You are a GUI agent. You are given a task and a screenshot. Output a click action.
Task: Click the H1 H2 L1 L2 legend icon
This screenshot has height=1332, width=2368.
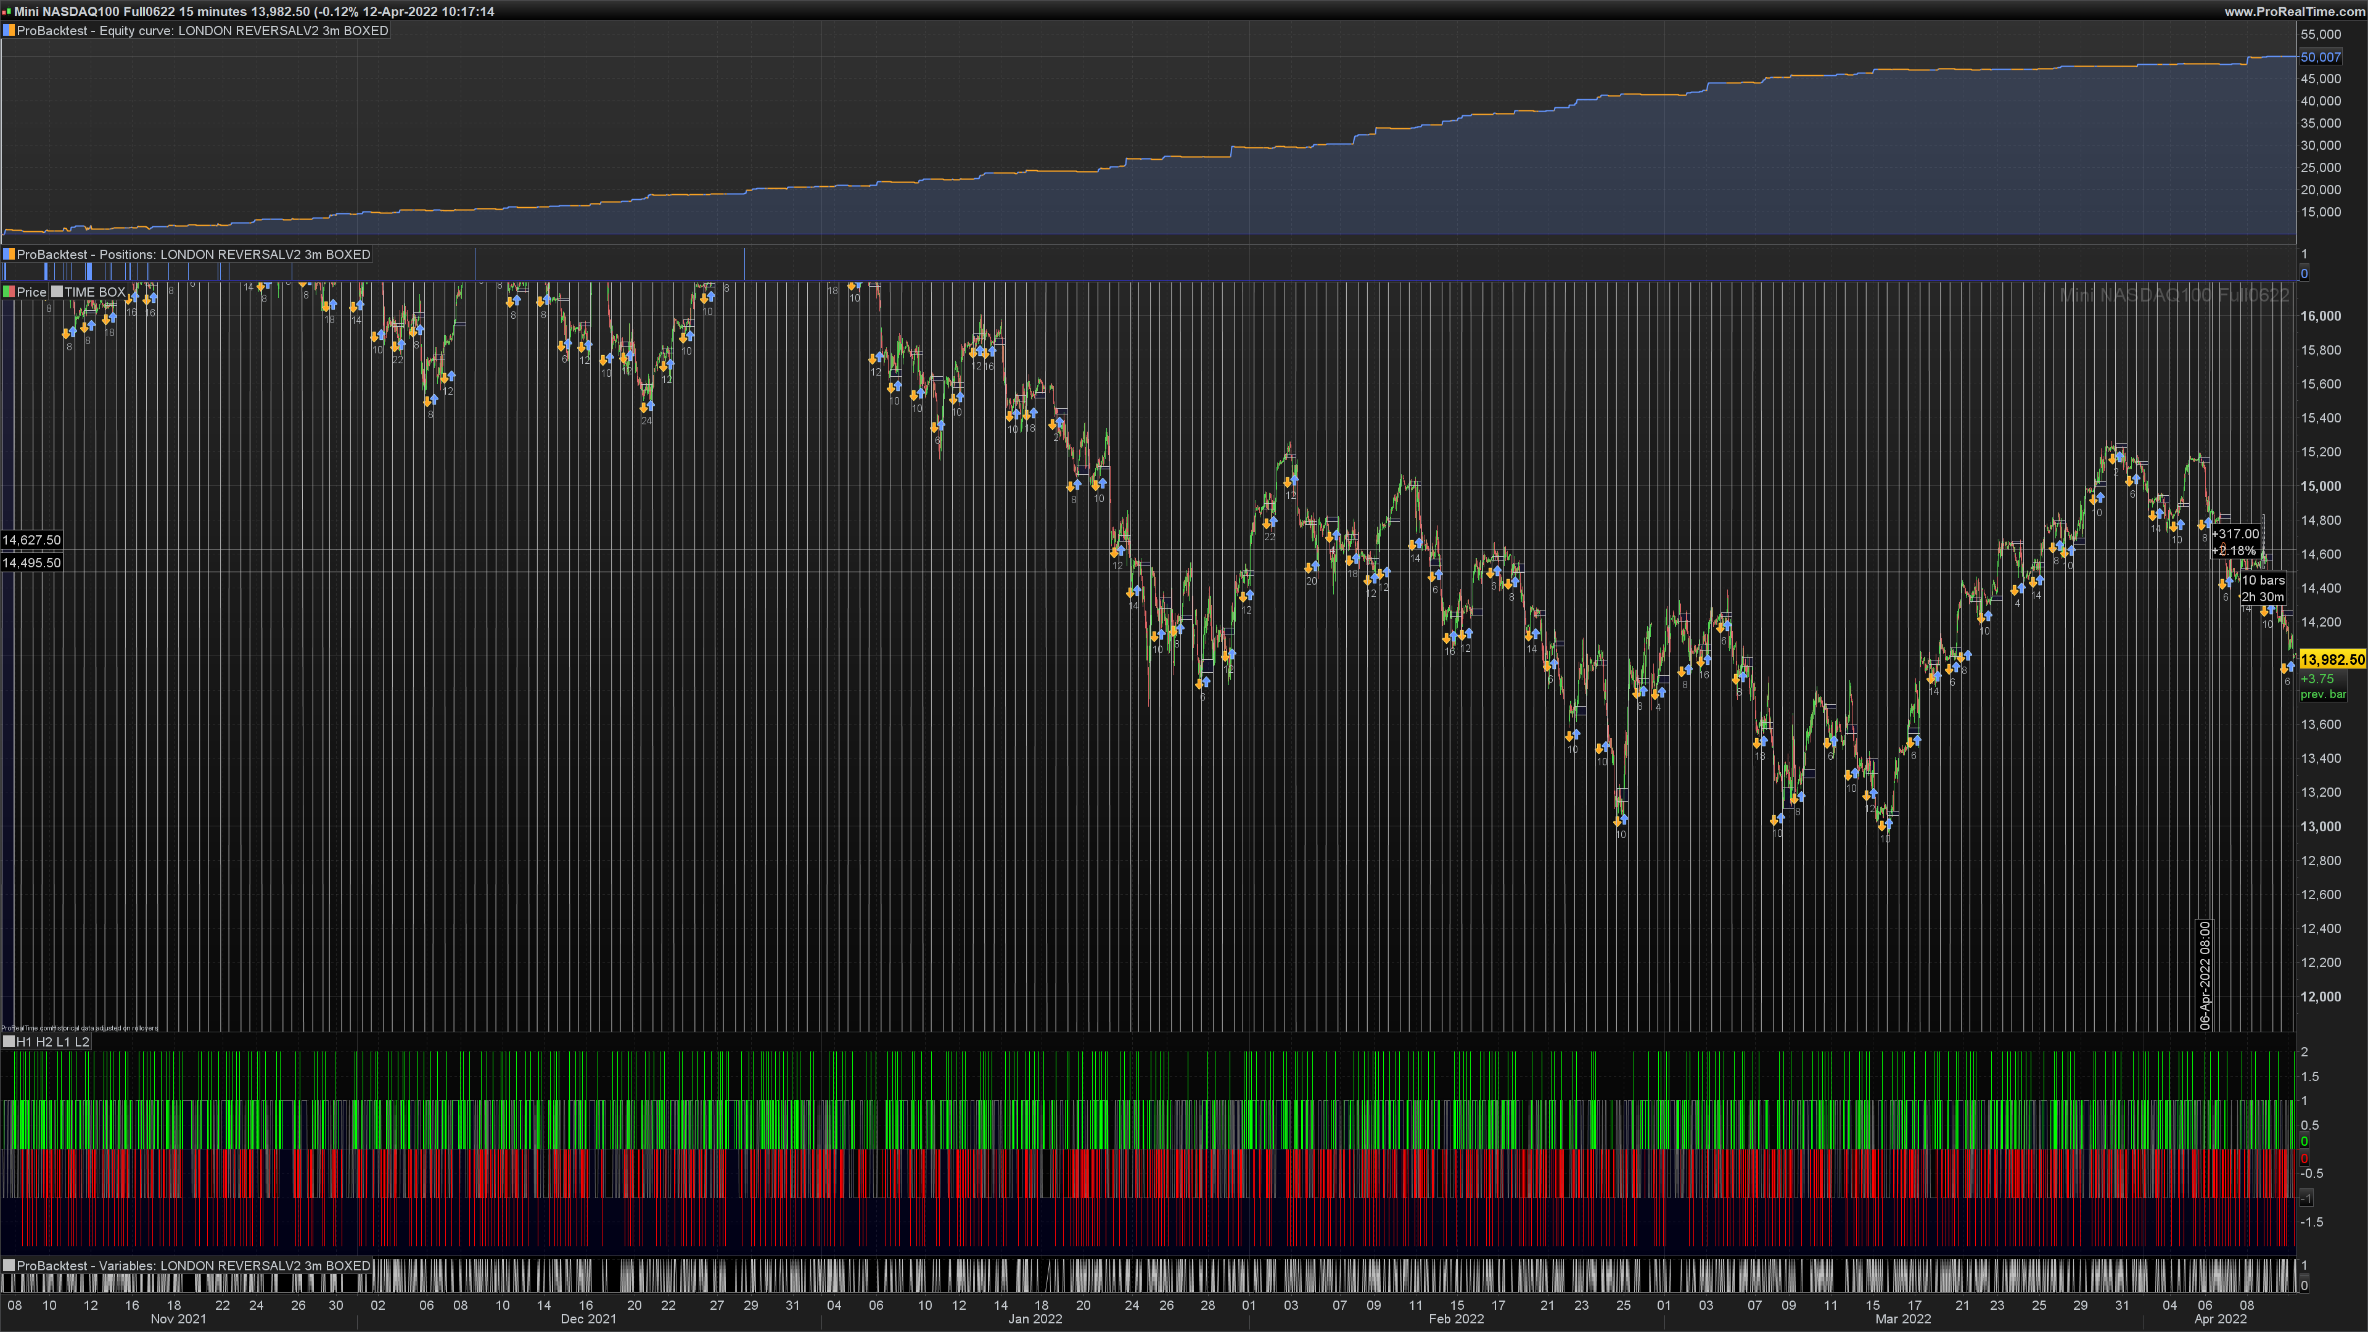[x=8, y=1042]
